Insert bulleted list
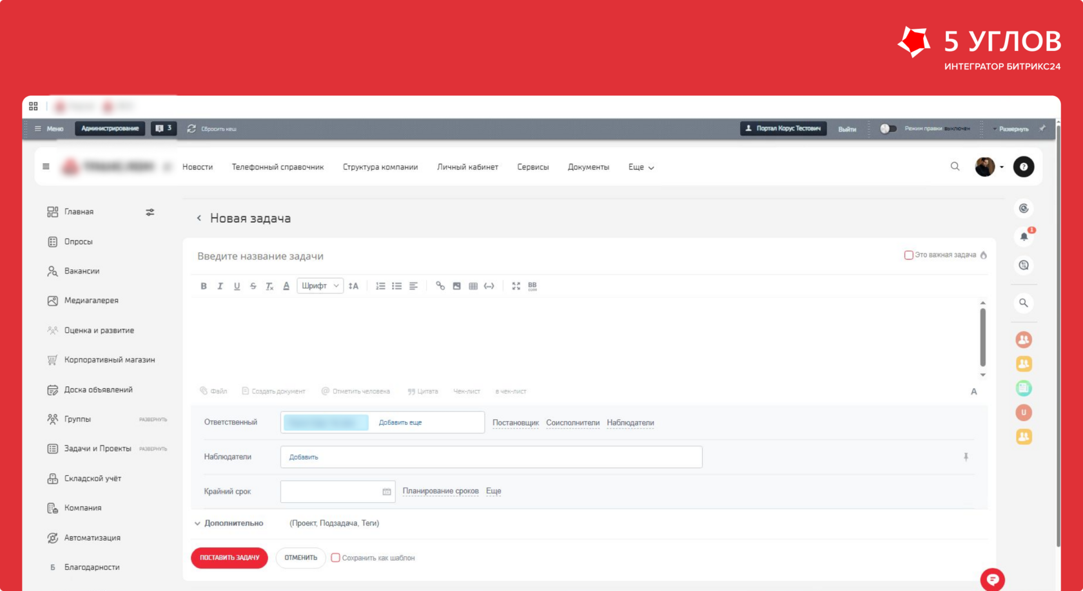Viewport: 1083px width, 591px height. (x=396, y=286)
